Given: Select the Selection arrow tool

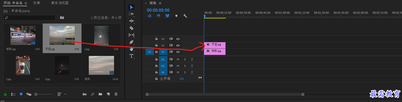Looking at the screenshot, I should pyautogui.click(x=131, y=7).
